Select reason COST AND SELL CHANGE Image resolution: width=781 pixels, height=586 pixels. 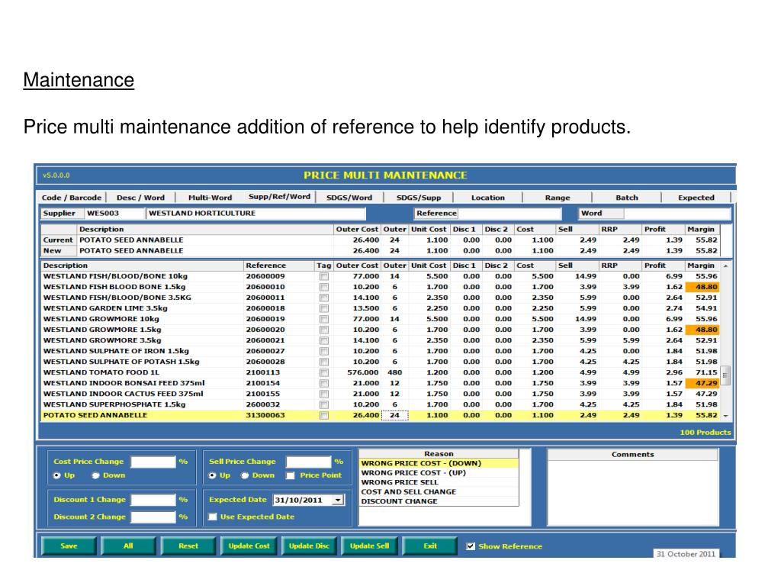(439, 491)
